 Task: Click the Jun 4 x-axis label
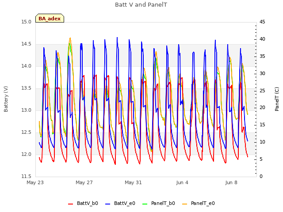pyautogui.click(x=182, y=182)
